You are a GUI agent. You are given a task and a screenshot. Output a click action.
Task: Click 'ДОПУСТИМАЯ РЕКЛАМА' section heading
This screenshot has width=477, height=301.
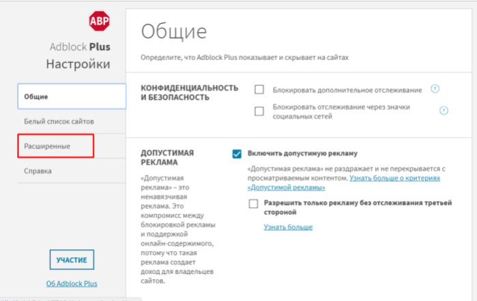167,157
